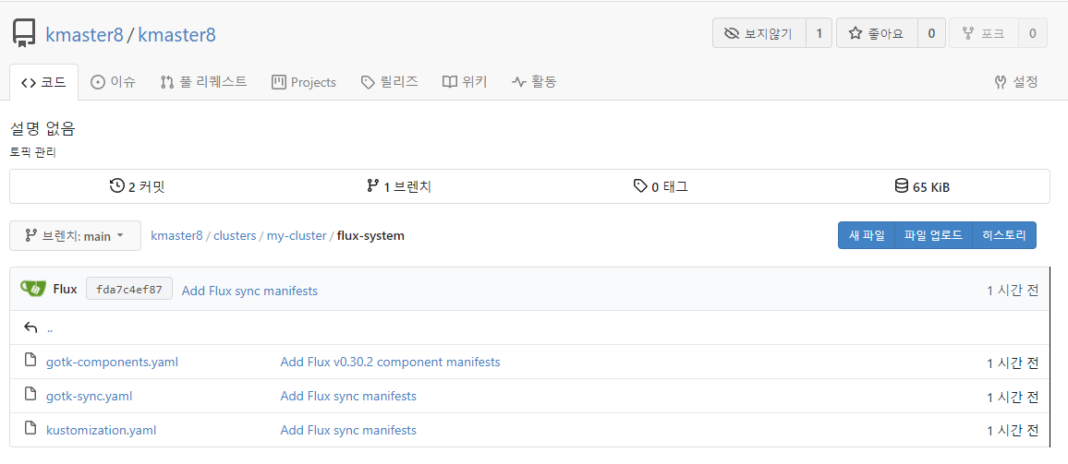Screen dimensions: 1068x464
Task: Star the repo with 좋아요 button
Action: (x=877, y=33)
